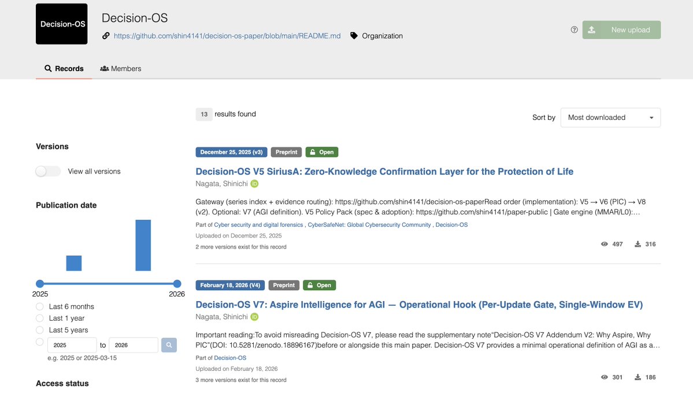
Task: Click the Versions filter heading
Action: coord(52,147)
